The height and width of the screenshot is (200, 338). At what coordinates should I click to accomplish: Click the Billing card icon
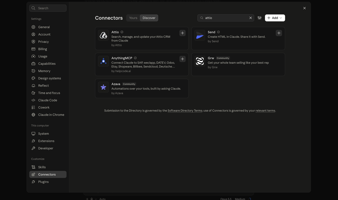(x=33, y=49)
